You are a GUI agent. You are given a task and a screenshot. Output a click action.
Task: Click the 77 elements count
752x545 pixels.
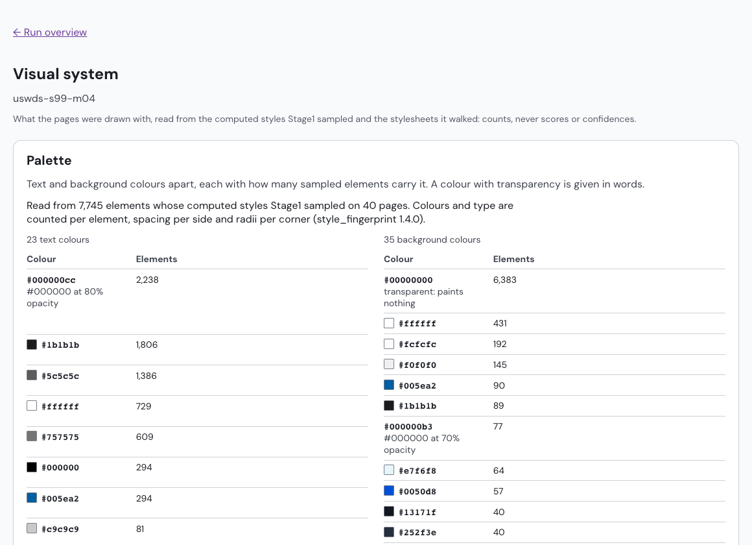coord(498,426)
